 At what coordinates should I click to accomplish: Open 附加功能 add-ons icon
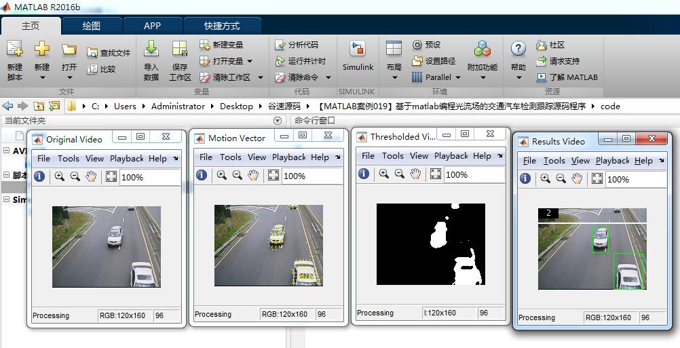coord(483,49)
